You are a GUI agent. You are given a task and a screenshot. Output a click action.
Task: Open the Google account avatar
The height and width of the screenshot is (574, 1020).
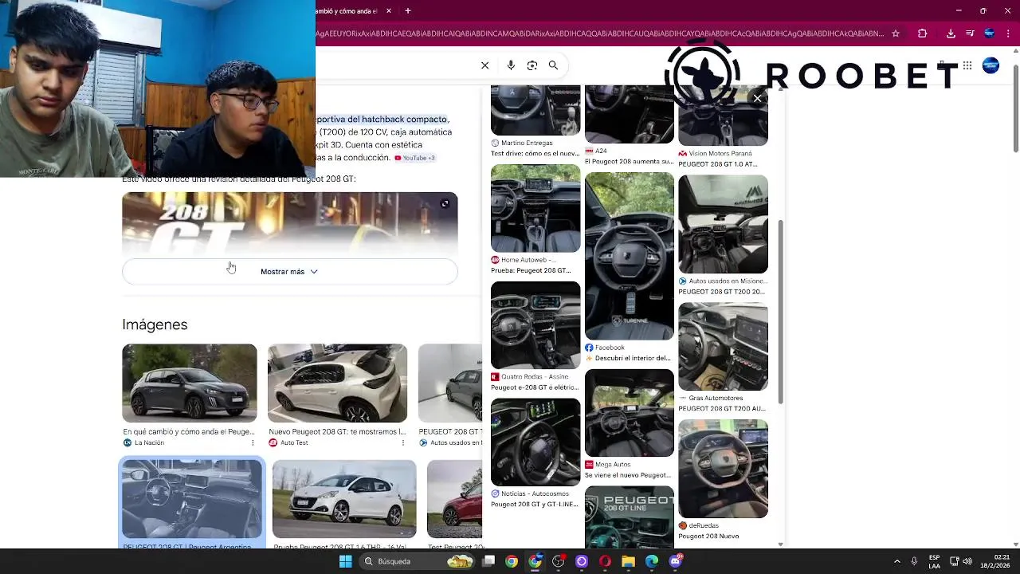click(991, 65)
